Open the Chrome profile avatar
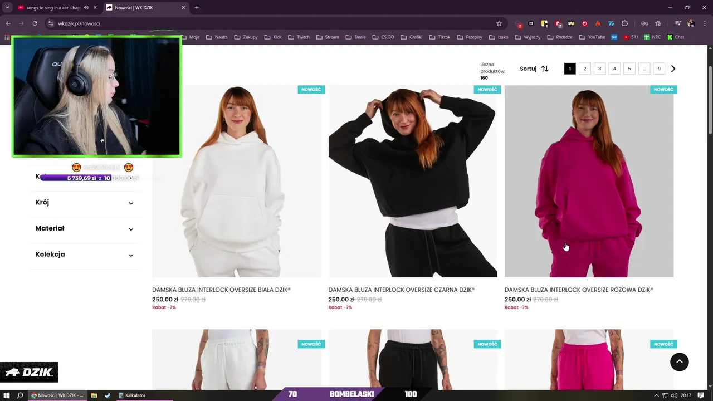The width and height of the screenshot is (713, 401). 691,23
